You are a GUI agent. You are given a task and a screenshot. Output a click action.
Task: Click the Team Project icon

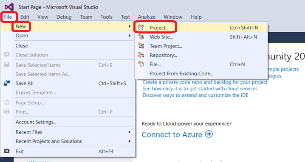(x=141, y=46)
